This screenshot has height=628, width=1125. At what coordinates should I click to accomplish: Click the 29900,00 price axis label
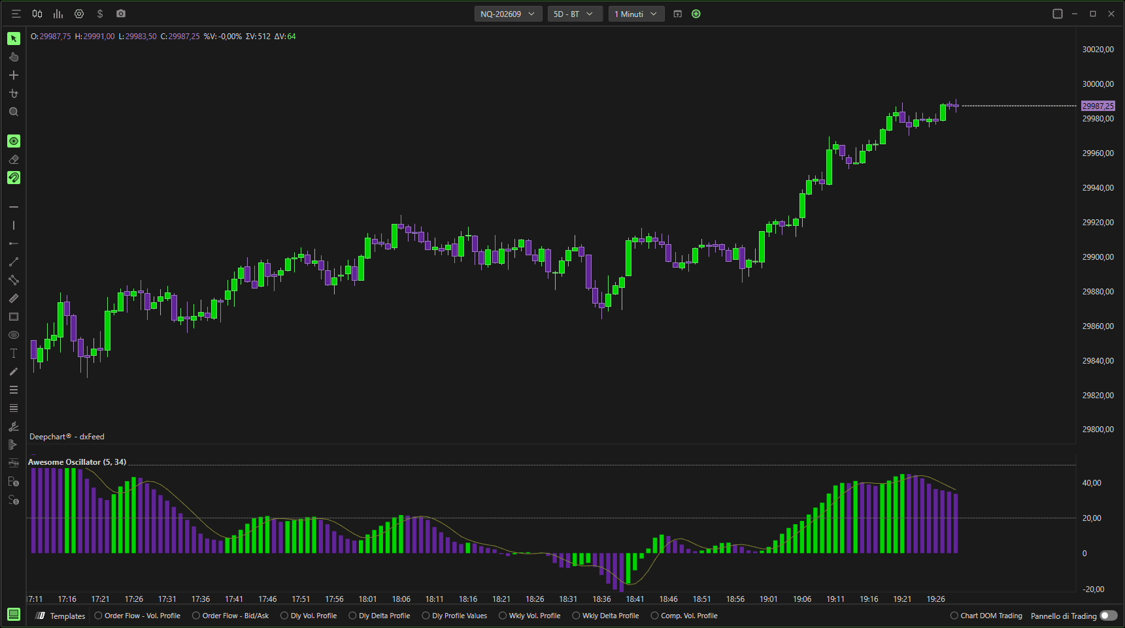click(1098, 257)
